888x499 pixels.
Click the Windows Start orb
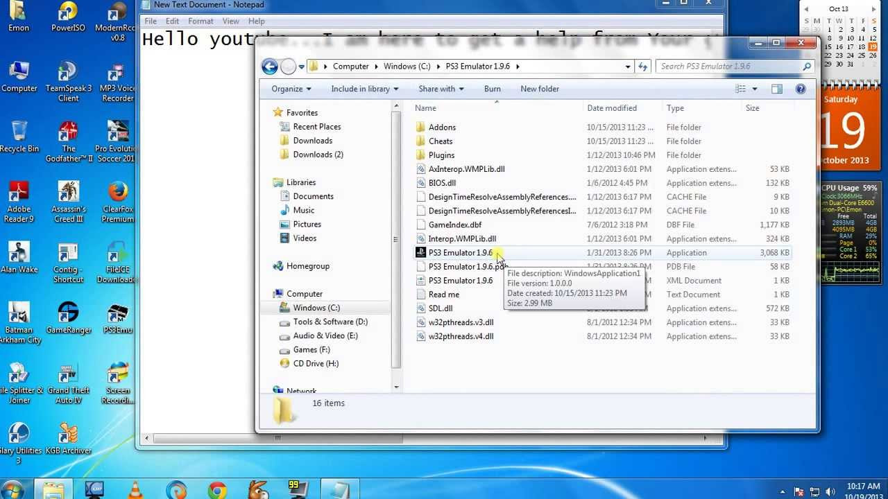click(x=13, y=490)
